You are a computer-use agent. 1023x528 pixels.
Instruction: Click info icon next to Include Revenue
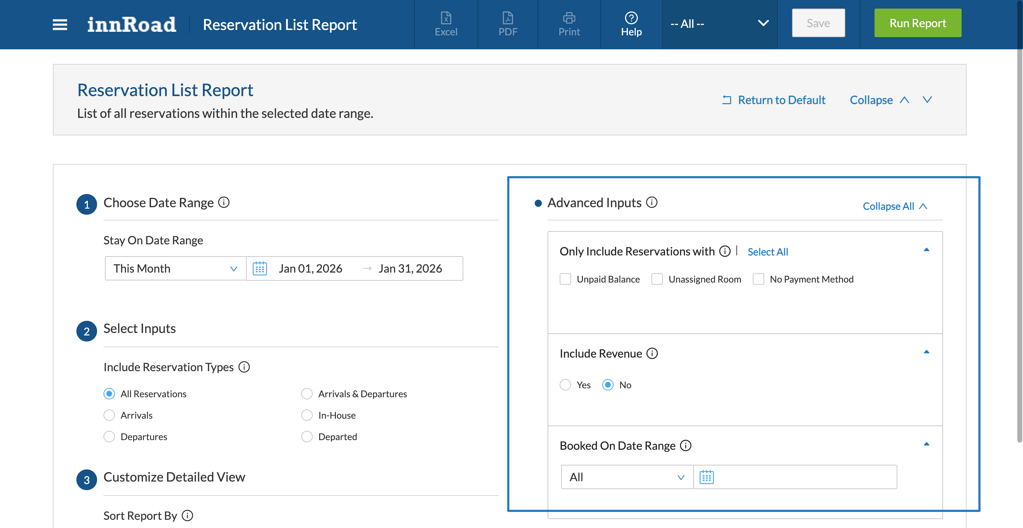coord(652,353)
